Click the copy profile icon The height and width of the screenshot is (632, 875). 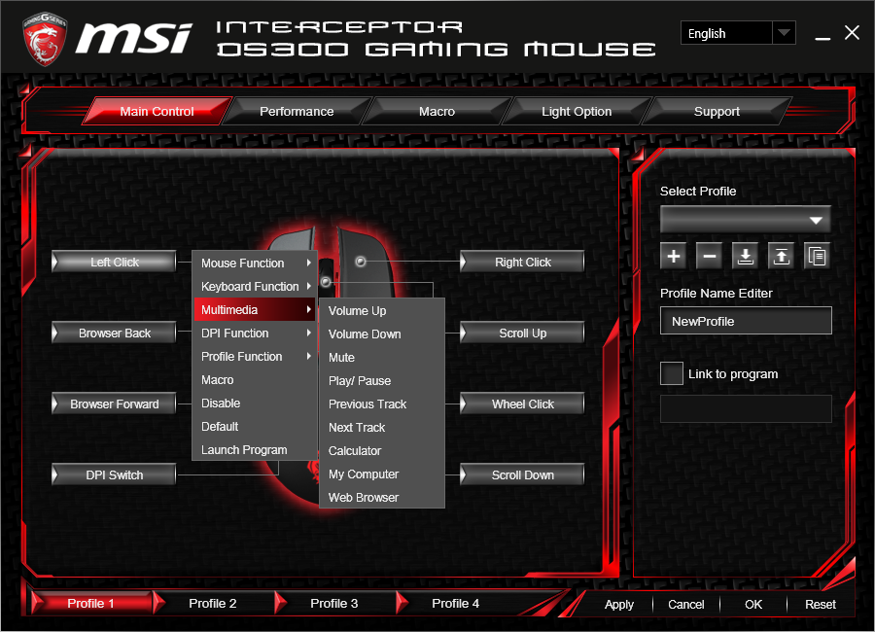pos(817,257)
